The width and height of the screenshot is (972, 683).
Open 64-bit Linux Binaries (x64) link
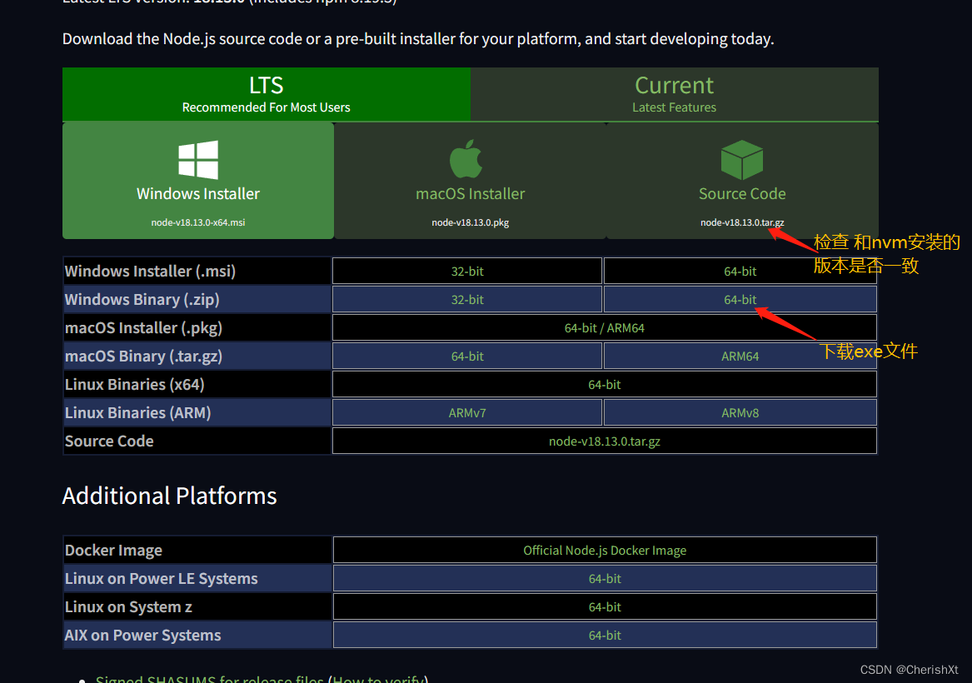pos(605,385)
